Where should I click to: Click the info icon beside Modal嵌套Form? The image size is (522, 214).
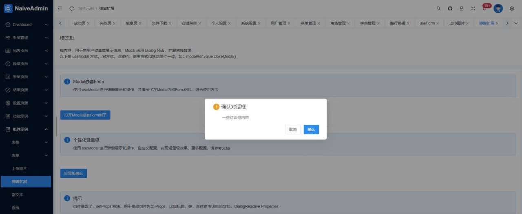pos(67,82)
